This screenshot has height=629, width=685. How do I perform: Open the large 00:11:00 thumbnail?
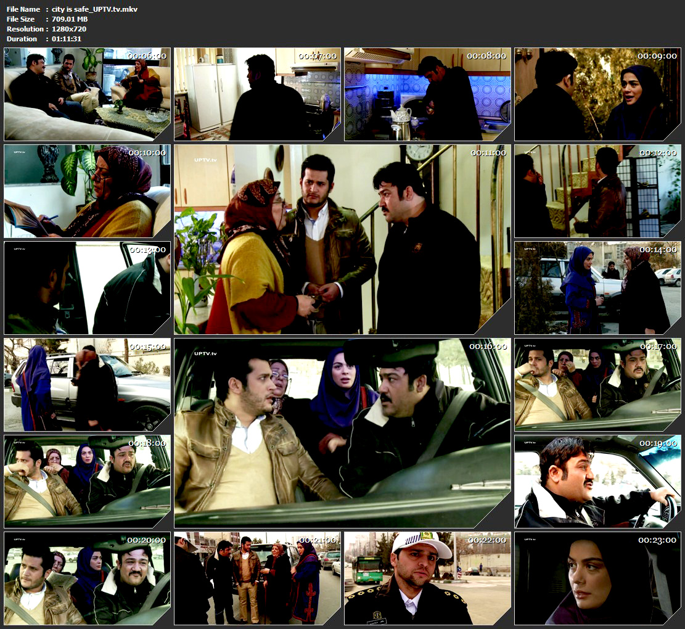(343, 240)
